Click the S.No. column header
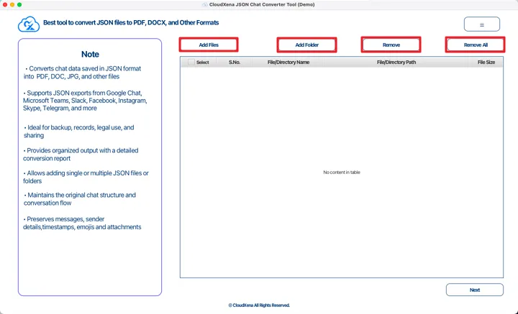 coord(235,63)
